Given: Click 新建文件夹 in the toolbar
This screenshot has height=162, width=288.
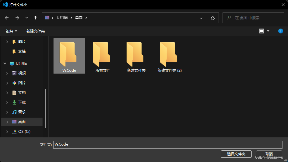Looking at the screenshot, I should click(35, 31).
